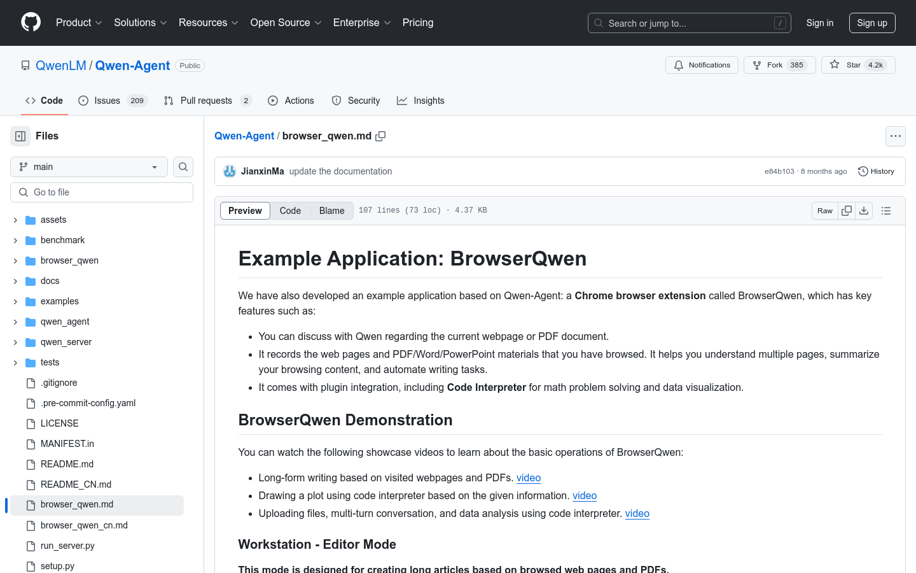
Task: Open the Enterprise menu
Action: pos(362,22)
